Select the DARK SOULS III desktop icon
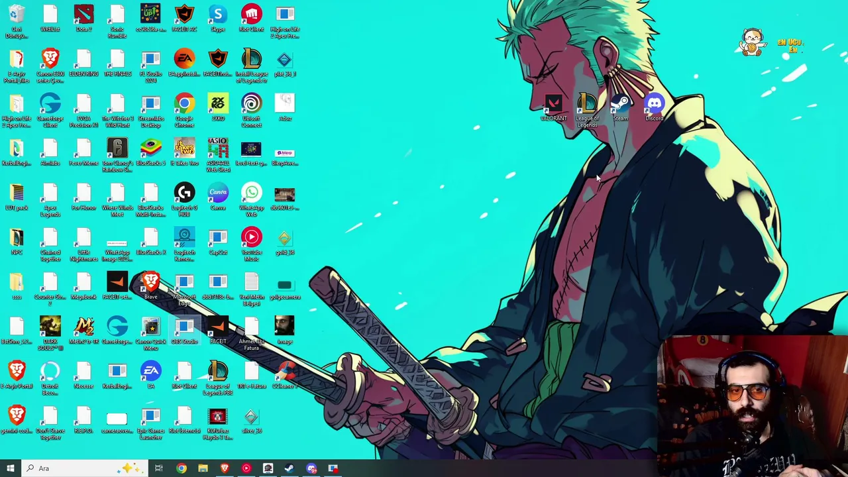This screenshot has height=477, width=848. click(50, 333)
